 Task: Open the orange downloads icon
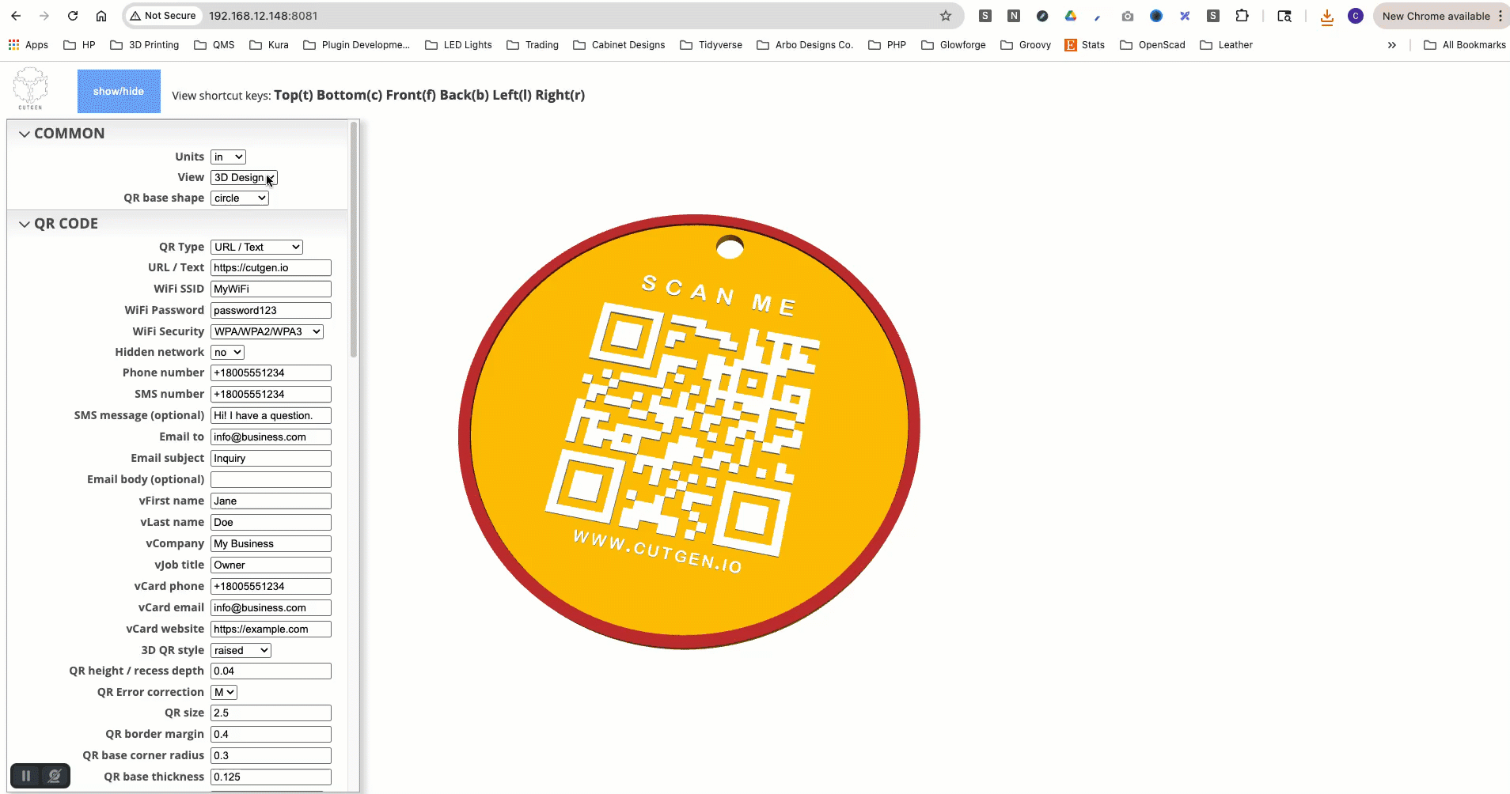(1326, 17)
